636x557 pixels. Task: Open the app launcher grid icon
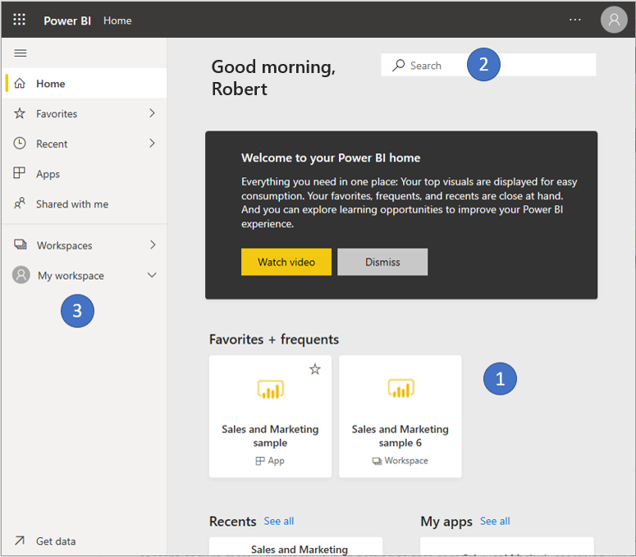[x=19, y=20]
